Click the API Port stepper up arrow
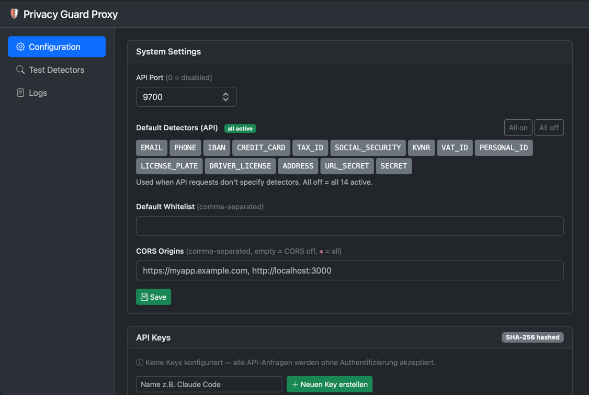589x395 pixels. tap(225, 94)
